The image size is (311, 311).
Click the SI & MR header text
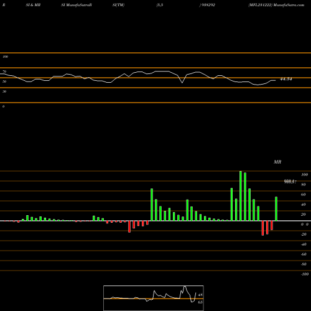point(33,5)
